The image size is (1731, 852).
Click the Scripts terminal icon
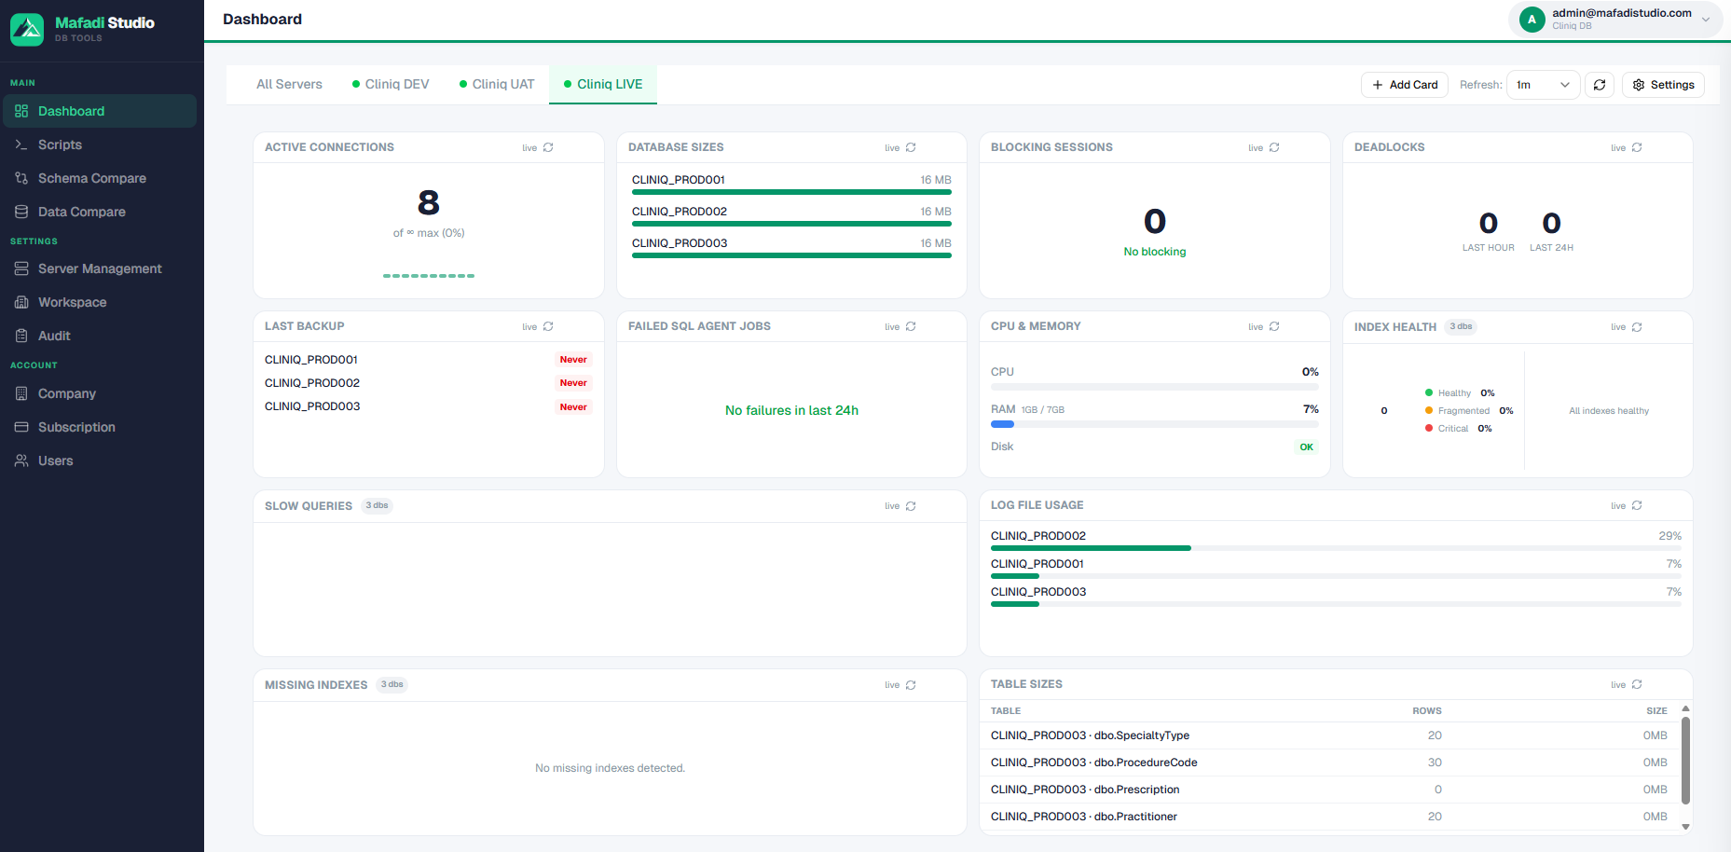tap(21, 144)
